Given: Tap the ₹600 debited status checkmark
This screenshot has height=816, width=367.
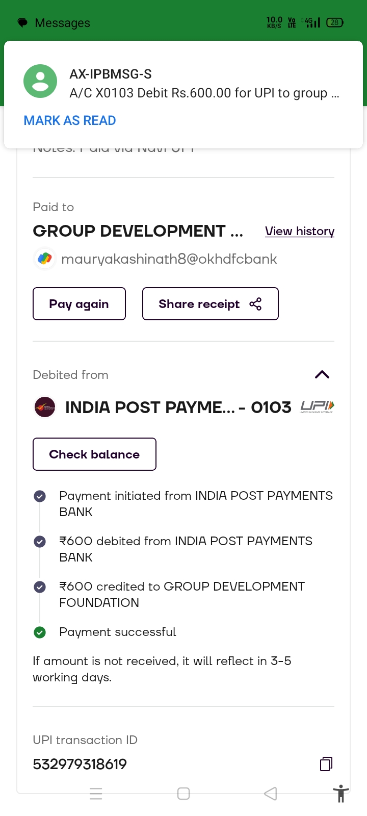Looking at the screenshot, I should tap(40, 542).
